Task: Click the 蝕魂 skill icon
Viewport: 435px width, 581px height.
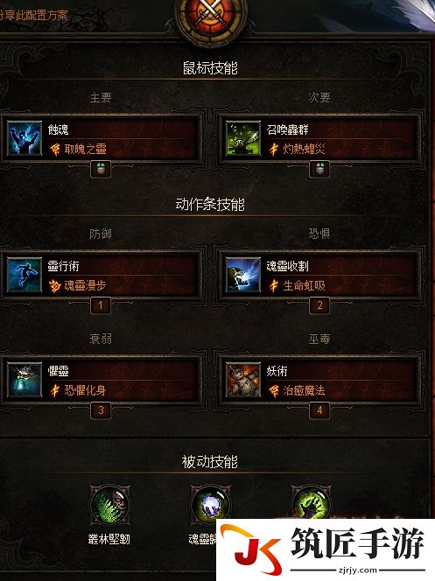Action: (25, 138)
